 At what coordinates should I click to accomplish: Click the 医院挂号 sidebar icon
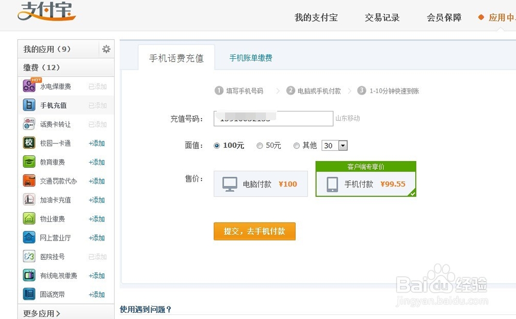29,257
